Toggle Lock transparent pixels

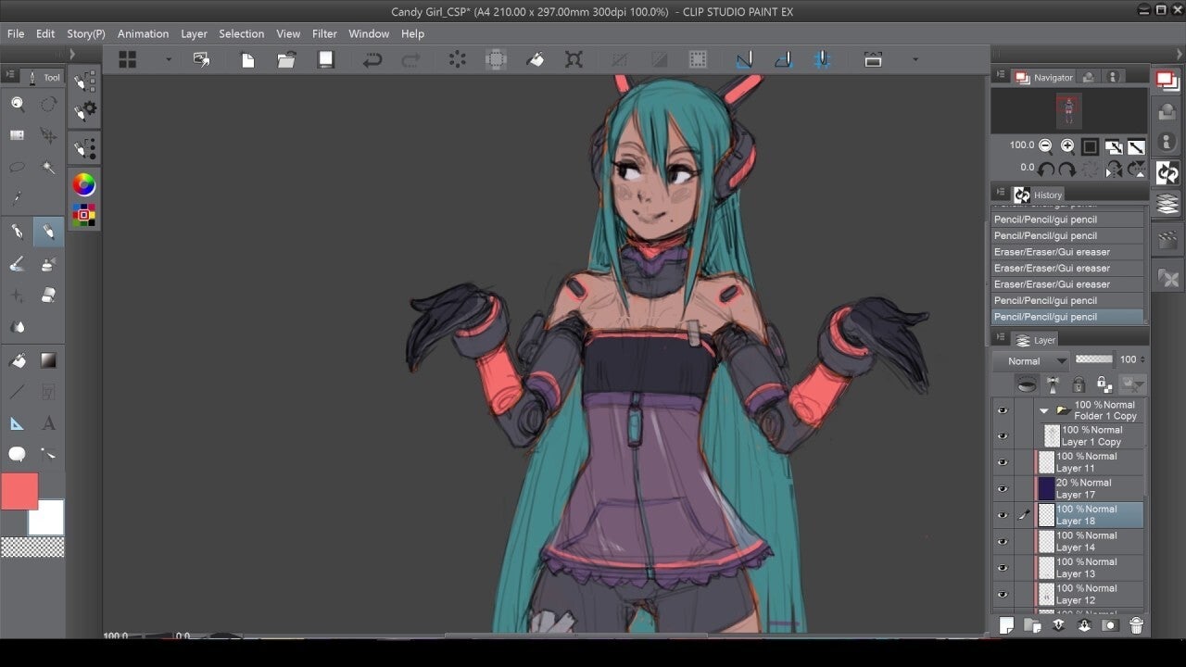pyautogui.click(x=1104, y=384)
